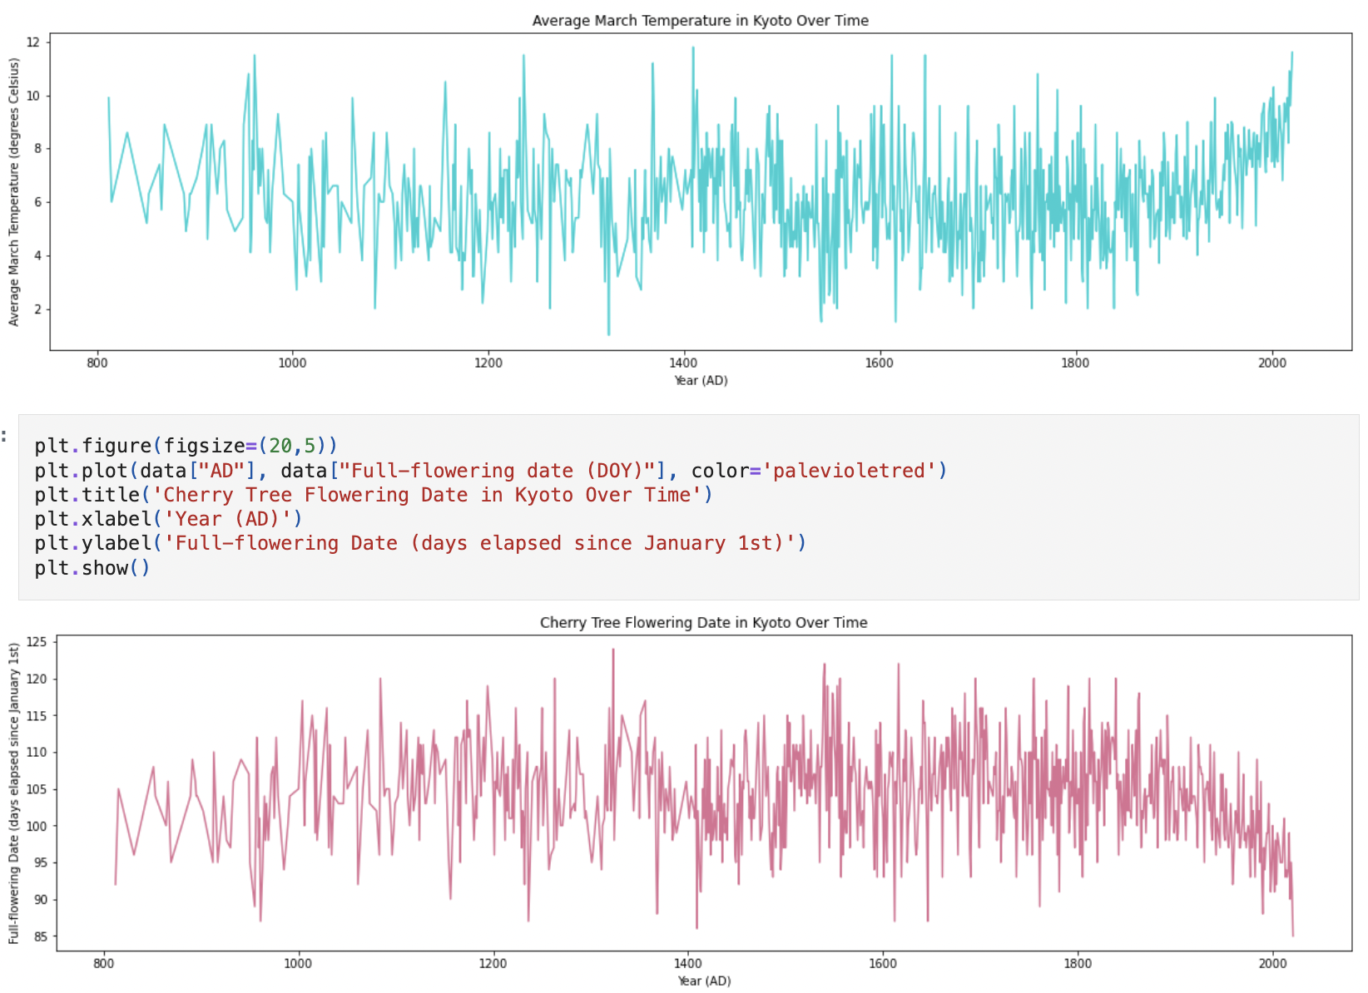Click the plt.xlabel('Year (AD)') code line
1368x993 pixels.
pyautogui.click(x=168, y=519)
